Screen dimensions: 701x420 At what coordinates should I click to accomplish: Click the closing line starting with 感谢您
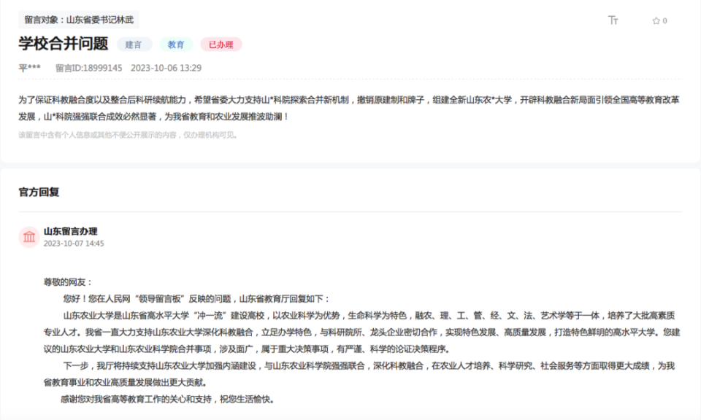[x=168, y=399]
